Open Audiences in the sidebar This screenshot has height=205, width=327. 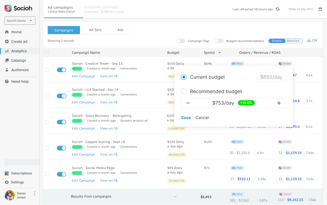click(x=20, y=70)
